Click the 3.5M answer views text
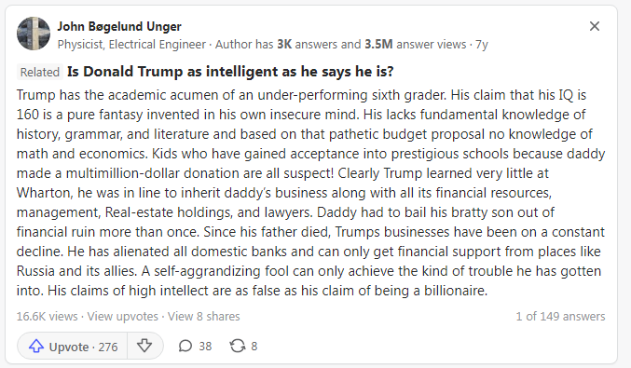The image size is (631, 368). [416, 44]
